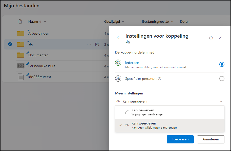Open the three-dots menu for alg
The image size is (231, 151).
(x=89, y=44)
